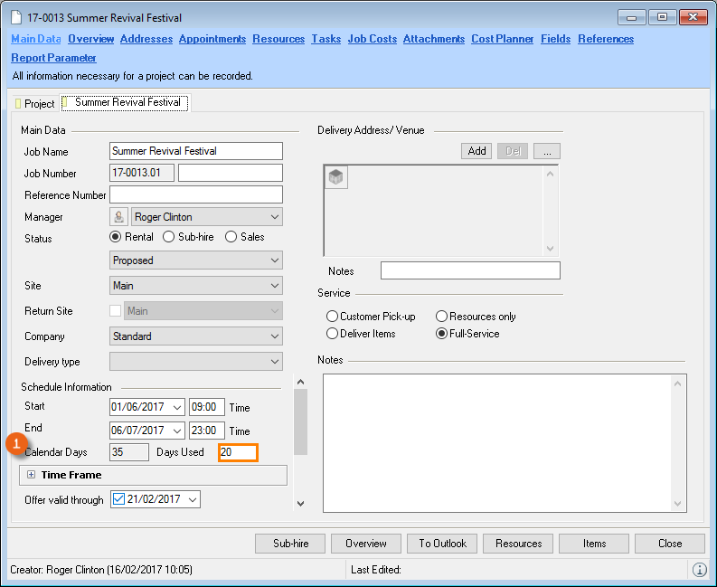Uncheck the Offer valid through checkbox

point(119,500)
